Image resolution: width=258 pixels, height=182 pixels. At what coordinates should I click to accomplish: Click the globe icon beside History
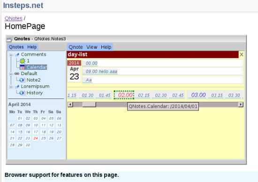click(22, 93)
